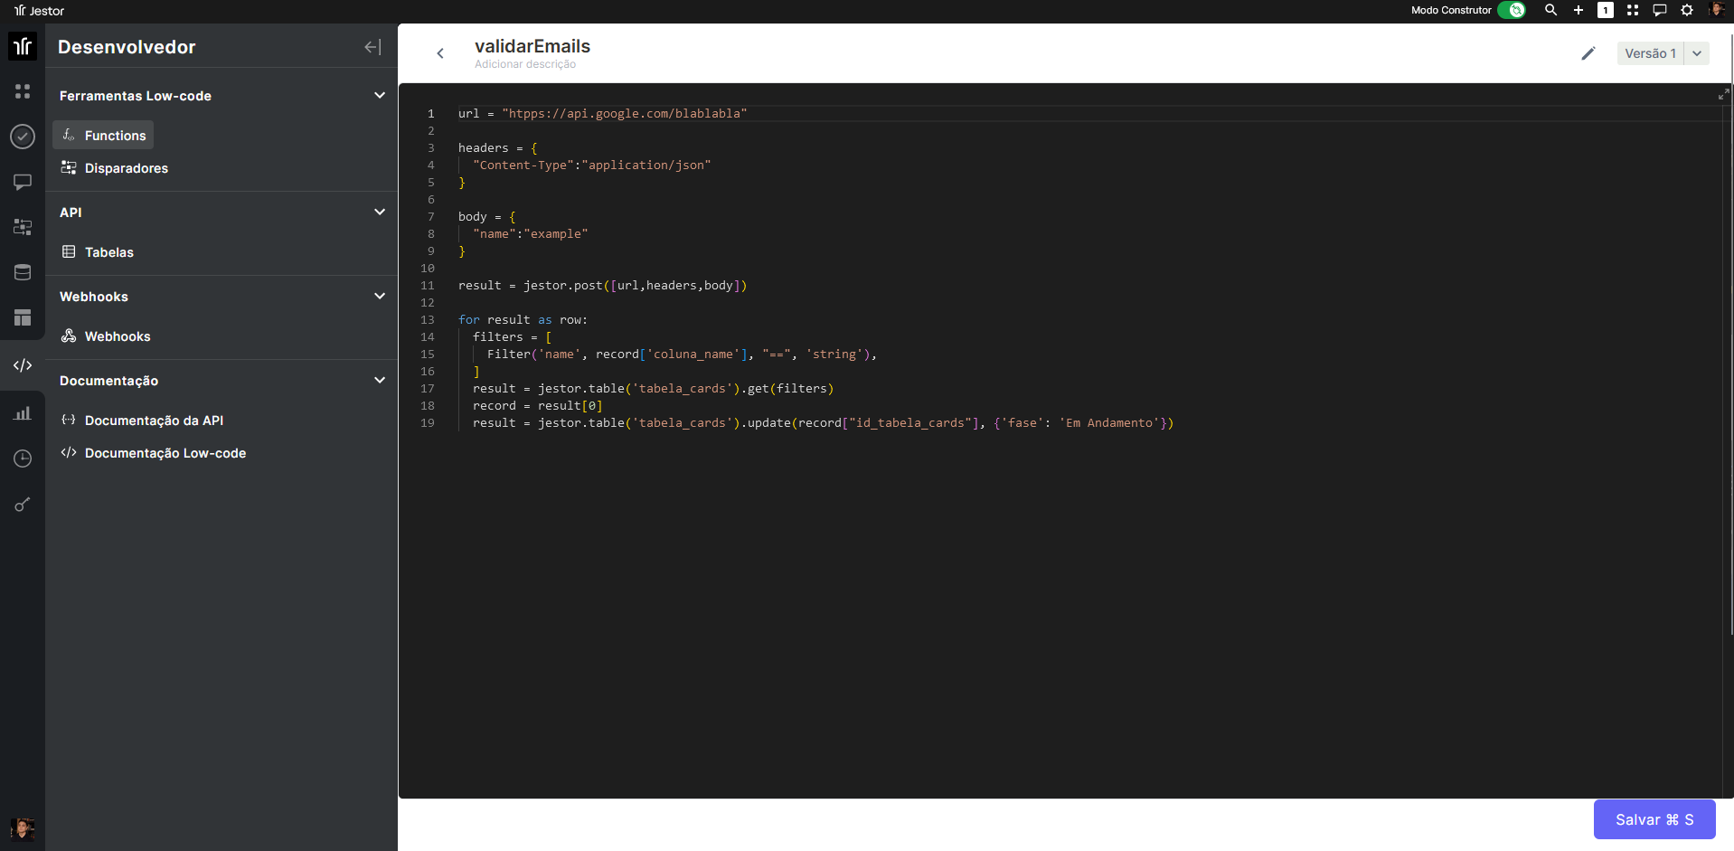Go back from validarEmails function
This screenshot has width=1734, height=851.
440,53
